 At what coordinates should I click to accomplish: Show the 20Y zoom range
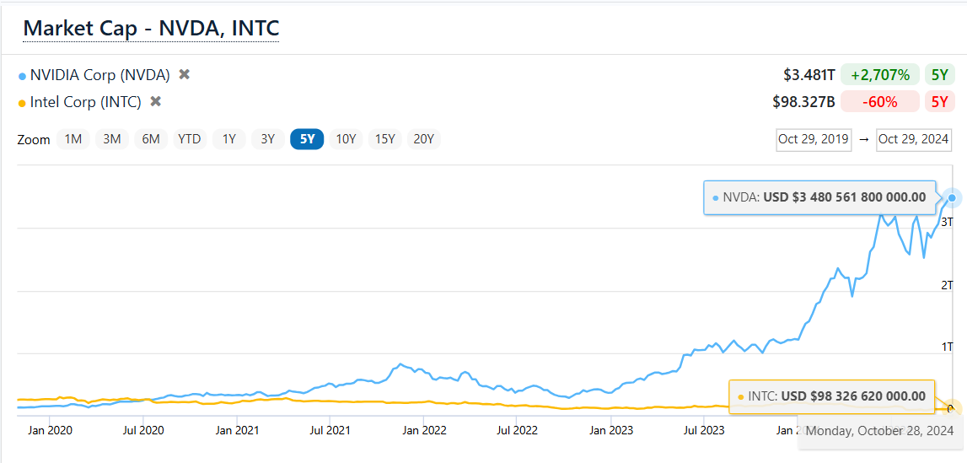(x=423, y=139)
